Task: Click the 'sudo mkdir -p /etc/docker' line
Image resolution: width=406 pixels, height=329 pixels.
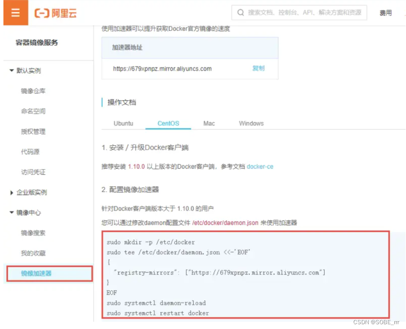Action: pyautogui.click(x=151, y=242)
